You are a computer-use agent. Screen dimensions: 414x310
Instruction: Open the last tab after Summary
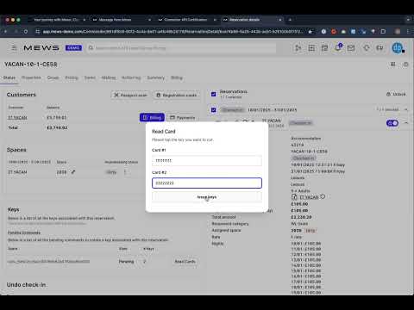(177, 77)
